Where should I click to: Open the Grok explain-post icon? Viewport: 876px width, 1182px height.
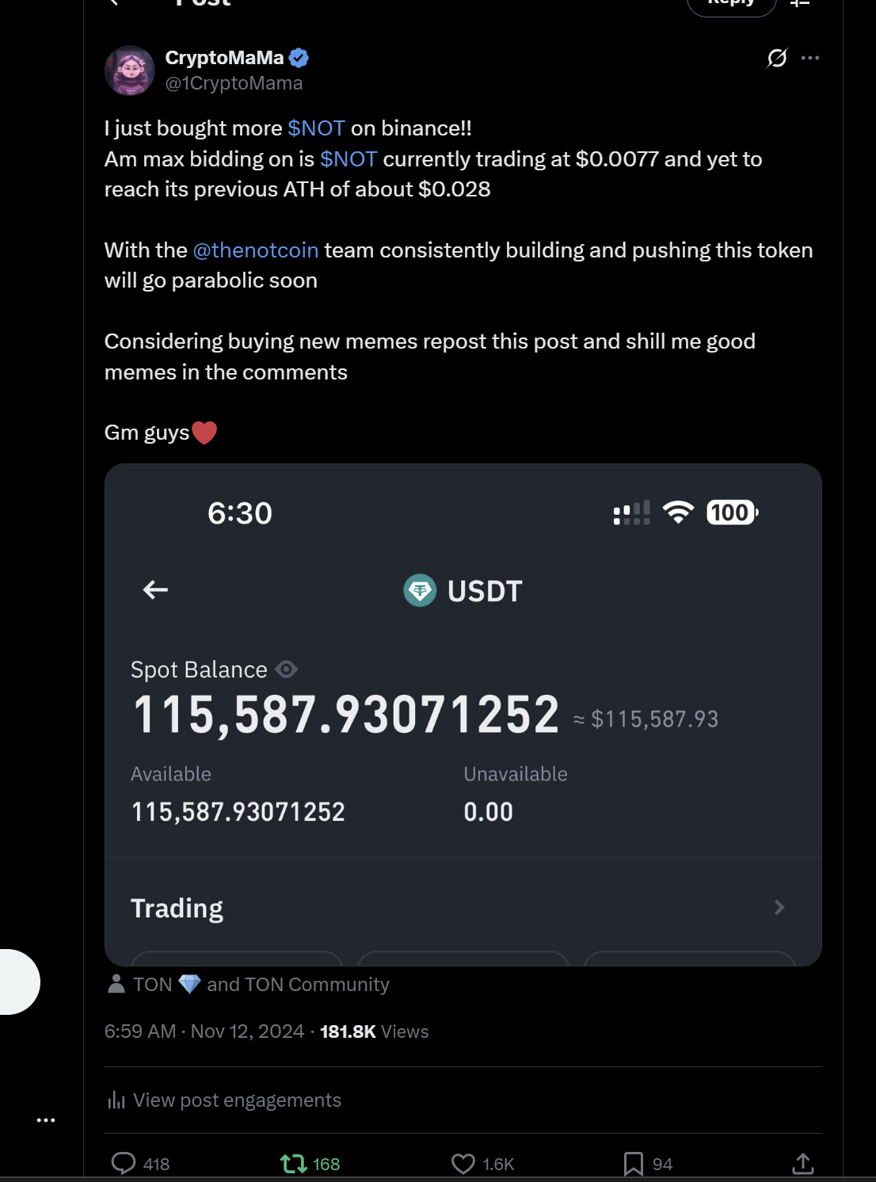(x=777, y=58)
